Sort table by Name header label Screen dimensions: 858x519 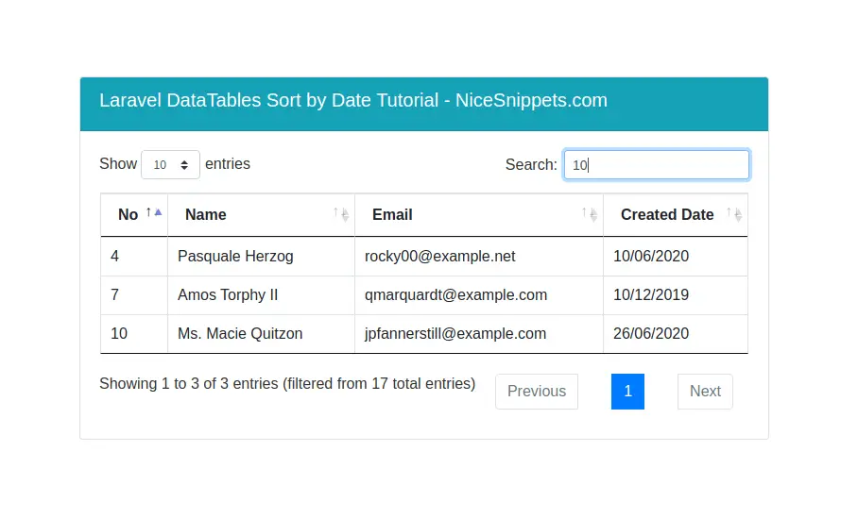point(206,215)
